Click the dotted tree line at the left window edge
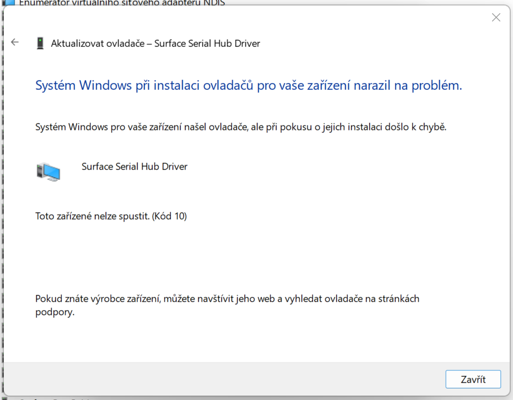 coord(2,220)
